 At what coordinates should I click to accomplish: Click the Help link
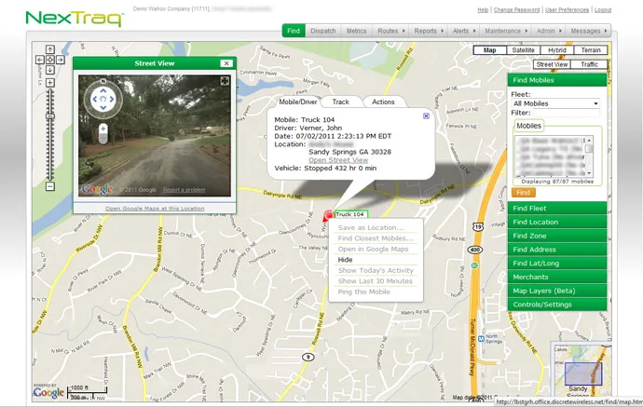click(x=483, y=10)
